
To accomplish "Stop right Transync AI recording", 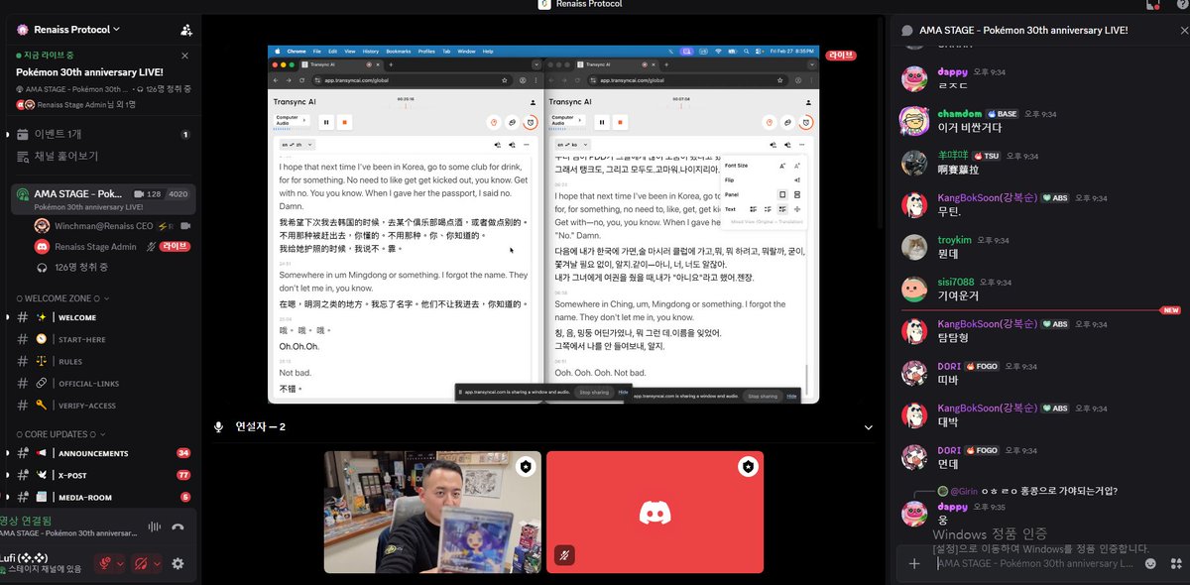I will click(x=622, y=123).
